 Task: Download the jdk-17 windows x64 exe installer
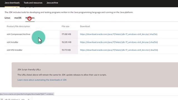114,42
